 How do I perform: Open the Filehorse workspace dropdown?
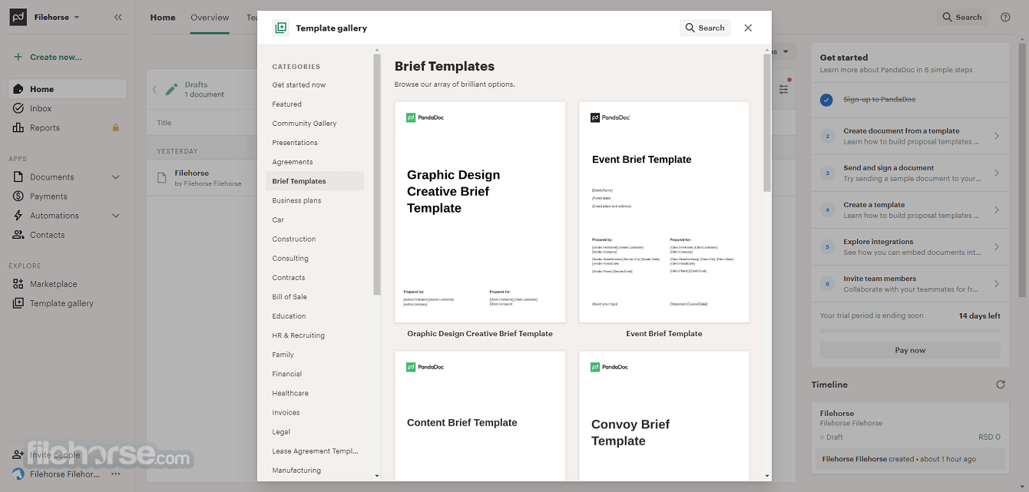(x=57, y=17)
